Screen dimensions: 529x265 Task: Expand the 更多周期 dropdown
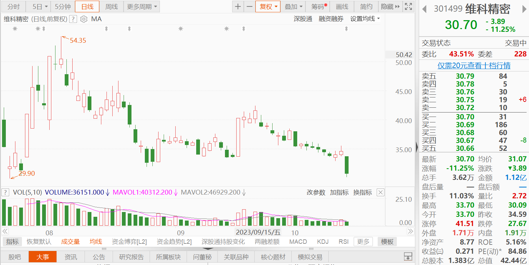coord(141,6)
